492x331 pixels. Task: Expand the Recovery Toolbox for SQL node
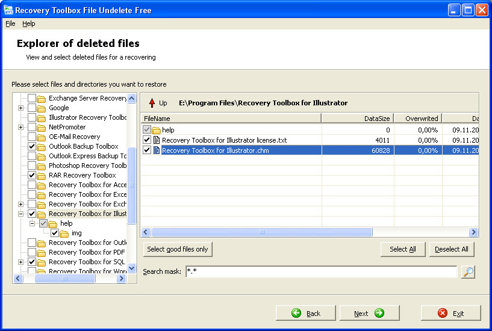20,262
